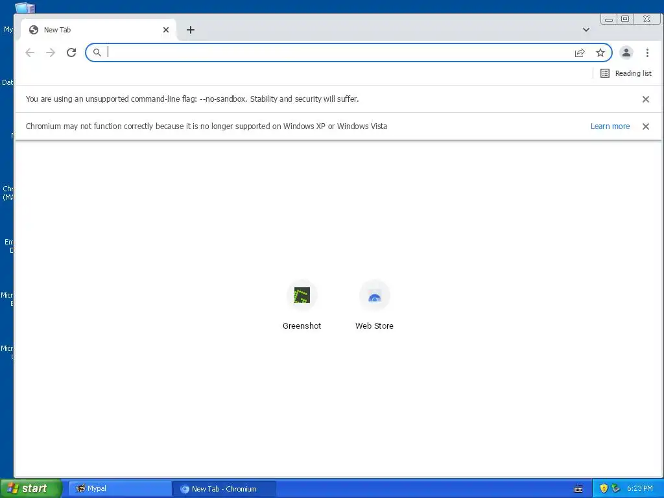The width and height of the screenshot is (664, 498).
Task: Maximize the Chromium window
Action: [x=625, y=19]
